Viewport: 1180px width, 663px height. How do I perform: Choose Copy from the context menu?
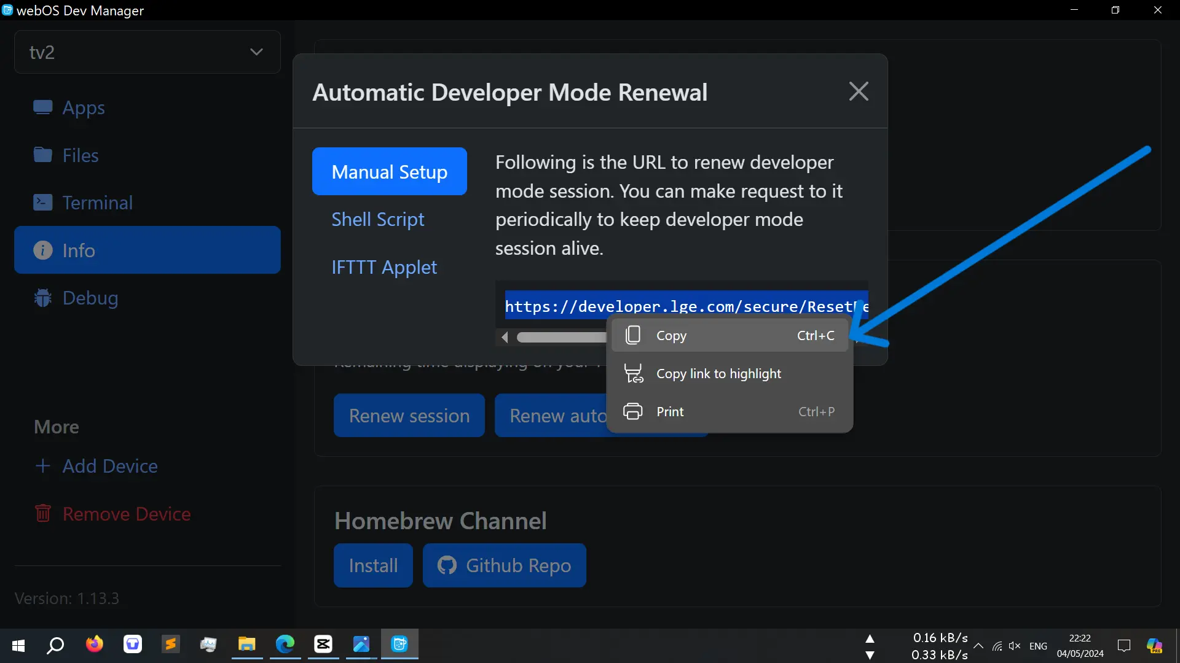[x=730, y=335]
